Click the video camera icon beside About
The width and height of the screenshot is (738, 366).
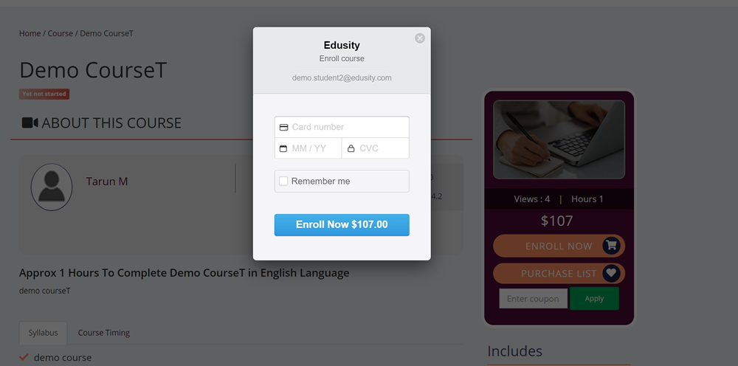(30, 123)
